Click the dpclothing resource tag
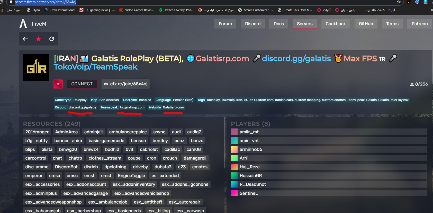 (x=115, y=167)
